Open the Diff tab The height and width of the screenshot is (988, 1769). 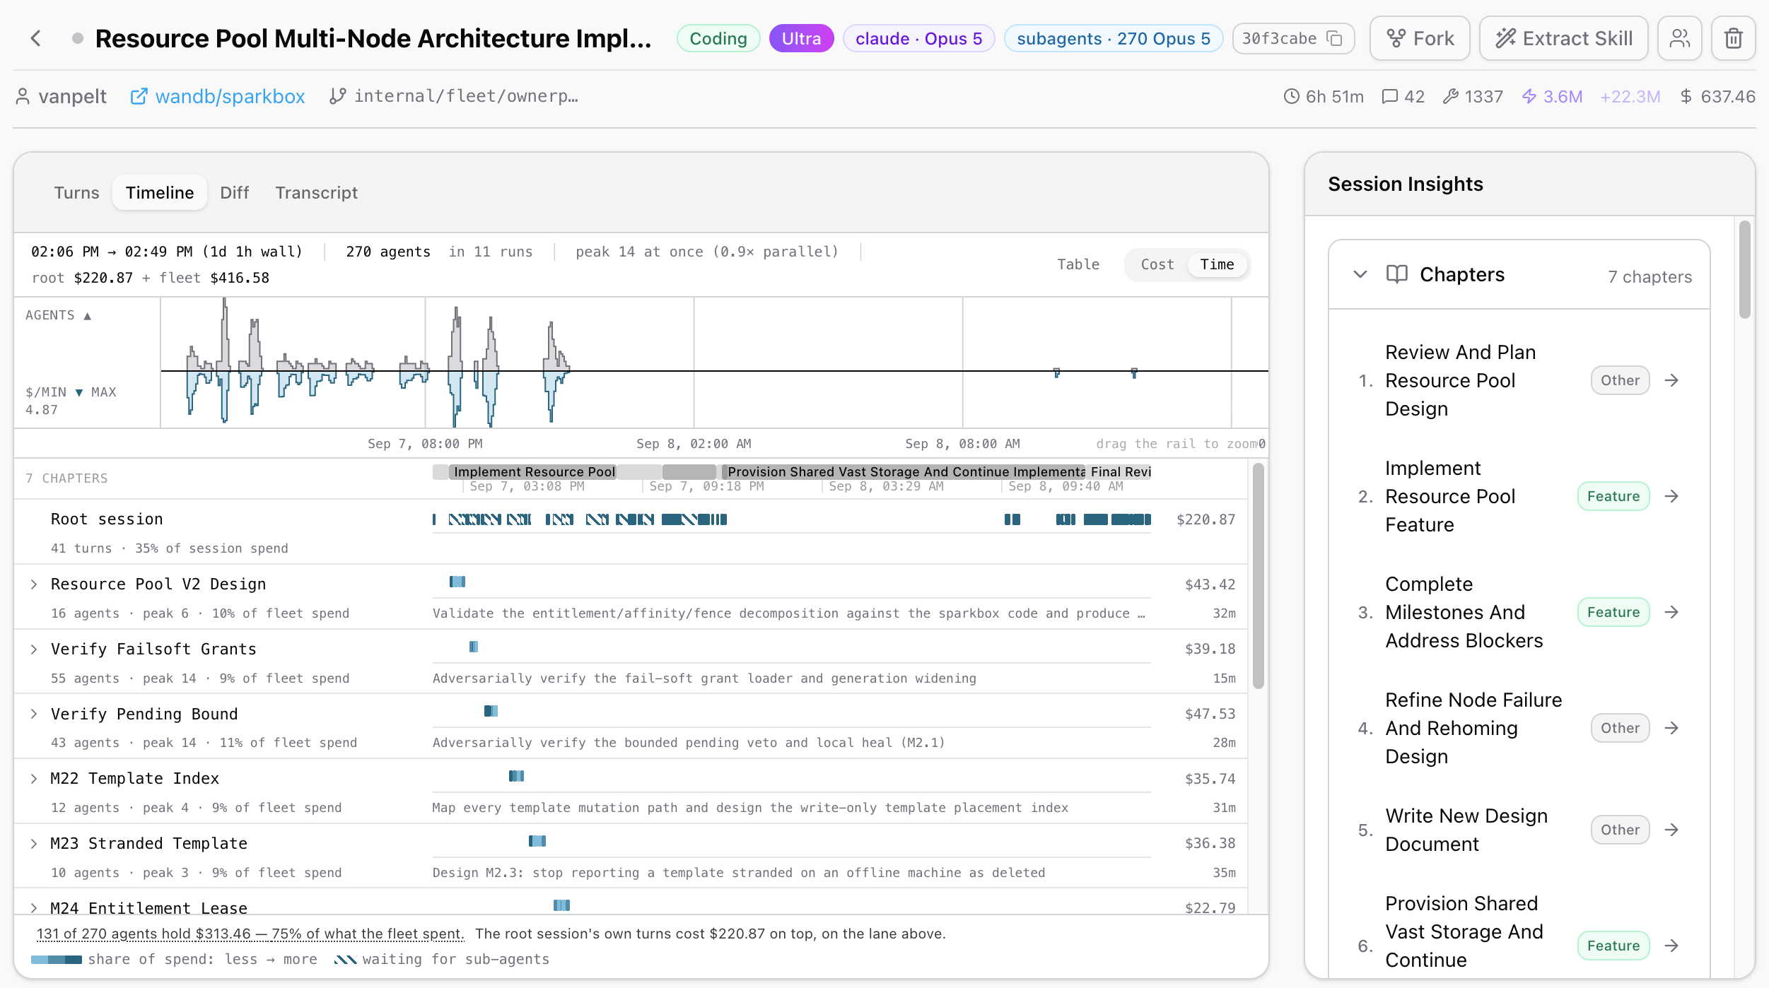click(x=234, y=192)
